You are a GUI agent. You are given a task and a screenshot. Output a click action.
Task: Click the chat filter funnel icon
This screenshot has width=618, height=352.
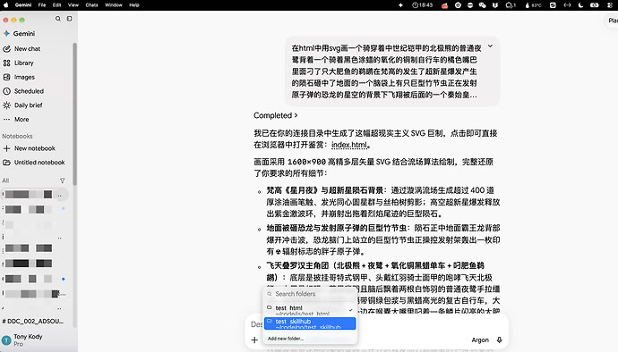63,180
